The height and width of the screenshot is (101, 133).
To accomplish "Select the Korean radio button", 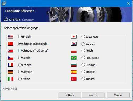I will tap(83, 44).
